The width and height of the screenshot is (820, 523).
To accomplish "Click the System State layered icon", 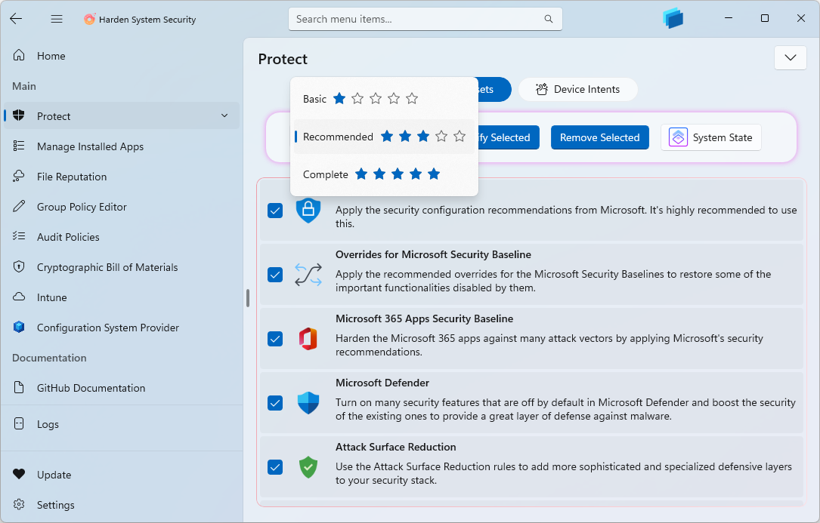I will tap(678, 137).
